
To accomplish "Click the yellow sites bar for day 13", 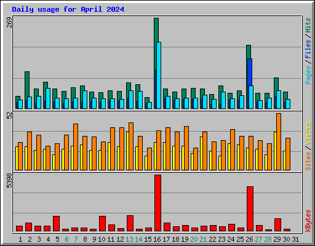I will pyautogui.click(x=127, y=151).
